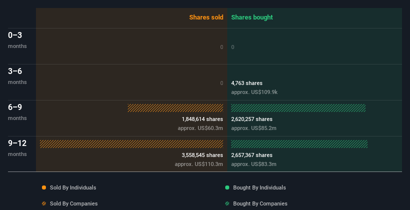410x210 pixels.
Task: Click the approx. US$85.2m text
Action: click(x=254, y=128)
